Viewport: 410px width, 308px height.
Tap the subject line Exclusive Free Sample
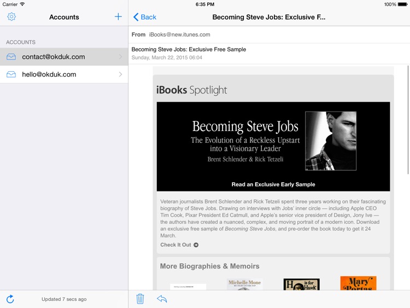click(189, 49)
